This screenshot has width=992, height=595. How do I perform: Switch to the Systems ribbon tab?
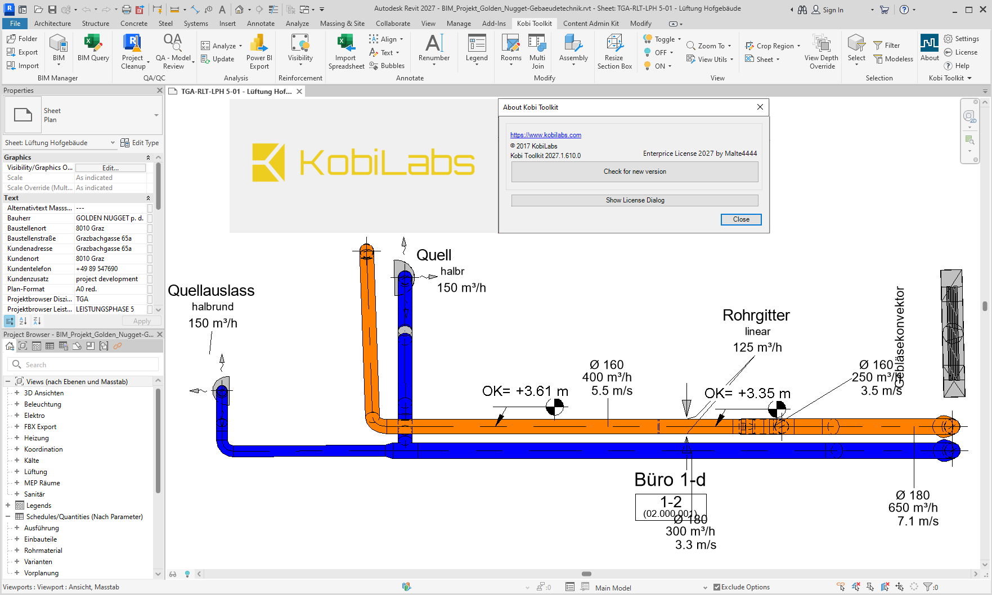(x=196, y=24)
